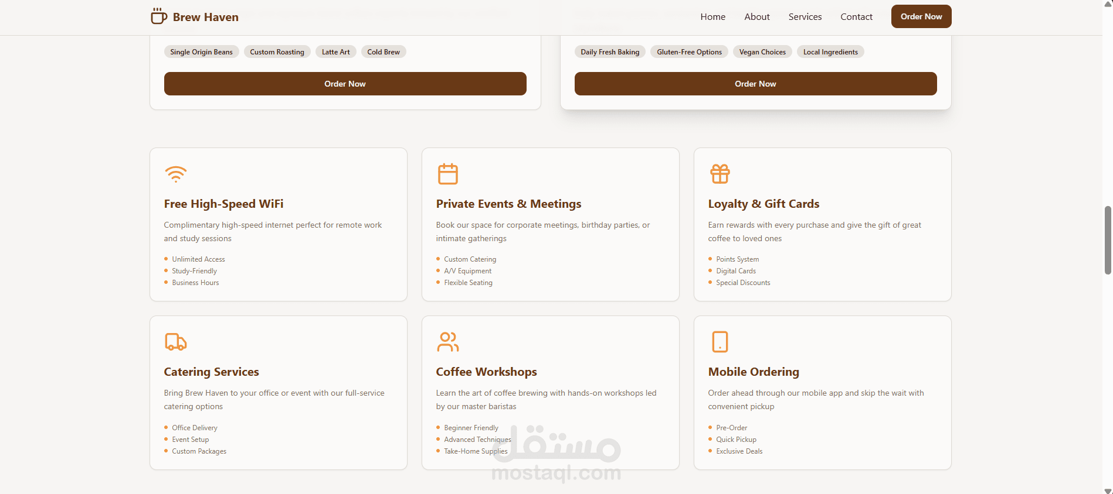1113x494 pixels.
Task: Click the scrollbar down arrow
Action: coord(1108,490)
